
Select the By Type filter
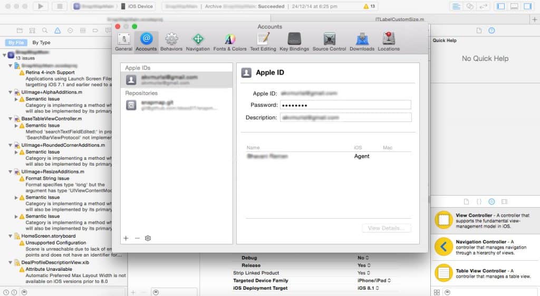coord(41,43)
